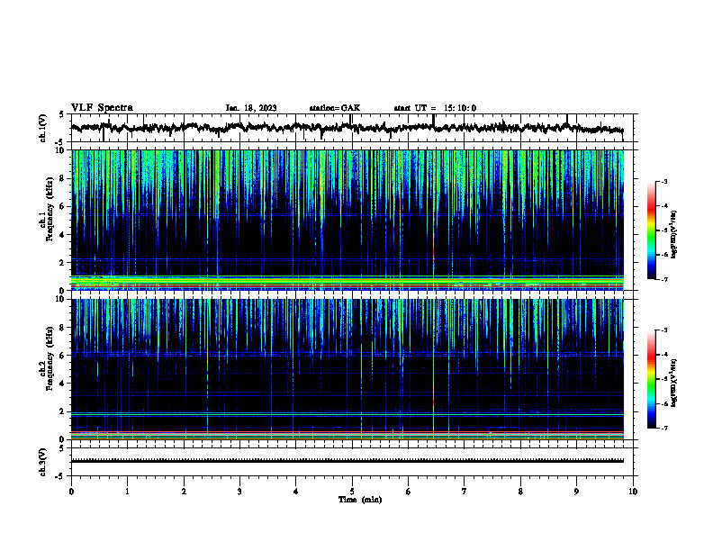Click the "ch.3(V)" waveform axis label
Screen dimensions: 713x551
coord(42,462)
